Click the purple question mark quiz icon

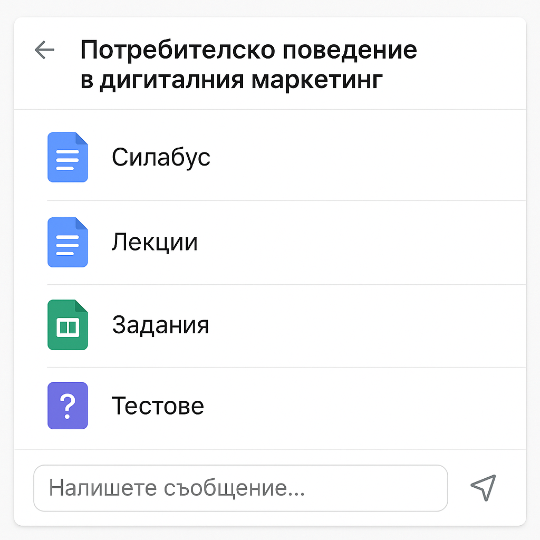pyautogui.click(x=67, y=406)
